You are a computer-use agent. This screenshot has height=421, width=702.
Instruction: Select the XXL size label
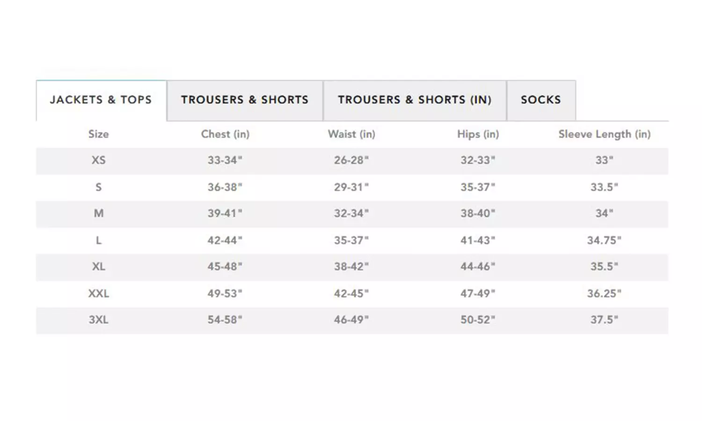click(x=98, y=293)
